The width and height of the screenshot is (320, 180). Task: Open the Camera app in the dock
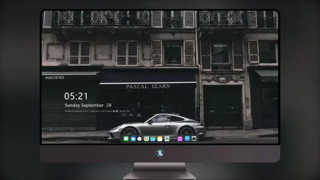click(x=194, y=139)
